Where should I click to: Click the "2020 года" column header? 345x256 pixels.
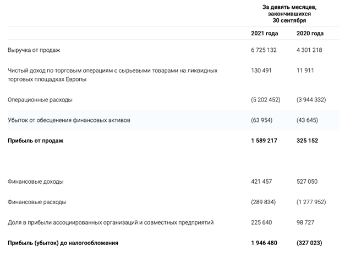tap(310, 34)
